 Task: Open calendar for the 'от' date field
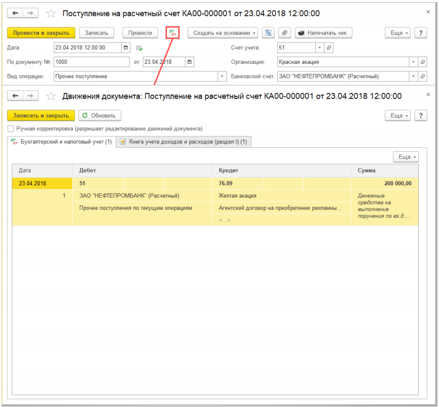coord(189,62)
